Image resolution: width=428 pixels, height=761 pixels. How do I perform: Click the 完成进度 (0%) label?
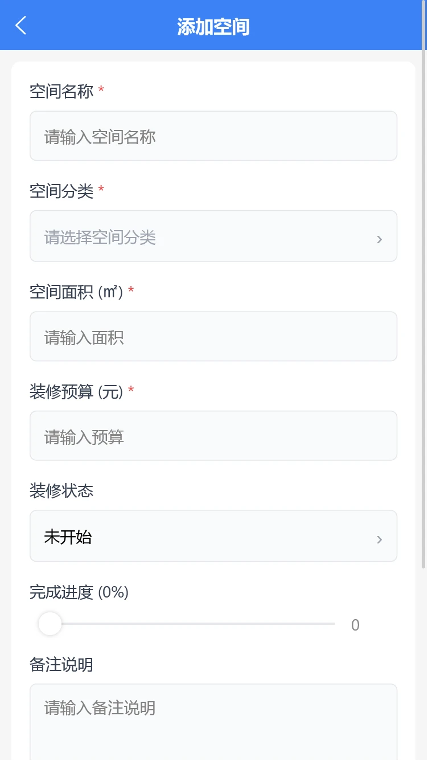79,592
